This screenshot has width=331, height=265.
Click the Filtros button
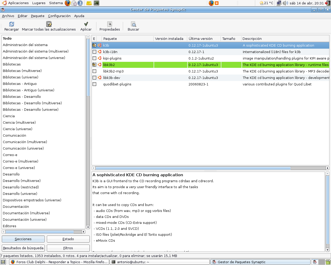(x=68, y=248)
